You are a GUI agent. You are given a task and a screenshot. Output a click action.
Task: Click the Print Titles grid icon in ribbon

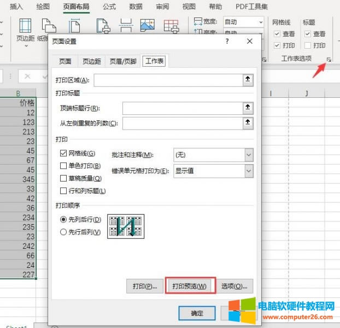coord(172,26)
